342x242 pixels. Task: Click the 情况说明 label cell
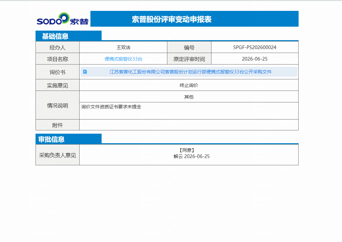coord(57,105)
